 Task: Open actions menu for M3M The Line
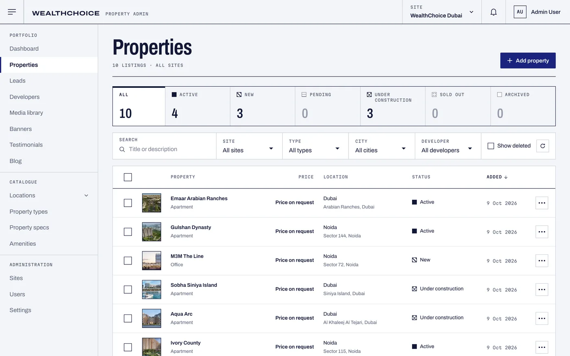point(542,260)
